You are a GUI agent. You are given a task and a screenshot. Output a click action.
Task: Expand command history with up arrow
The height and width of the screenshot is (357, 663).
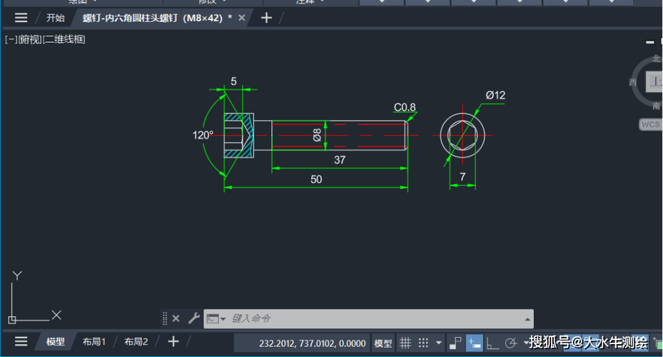[x=527, y=318]
